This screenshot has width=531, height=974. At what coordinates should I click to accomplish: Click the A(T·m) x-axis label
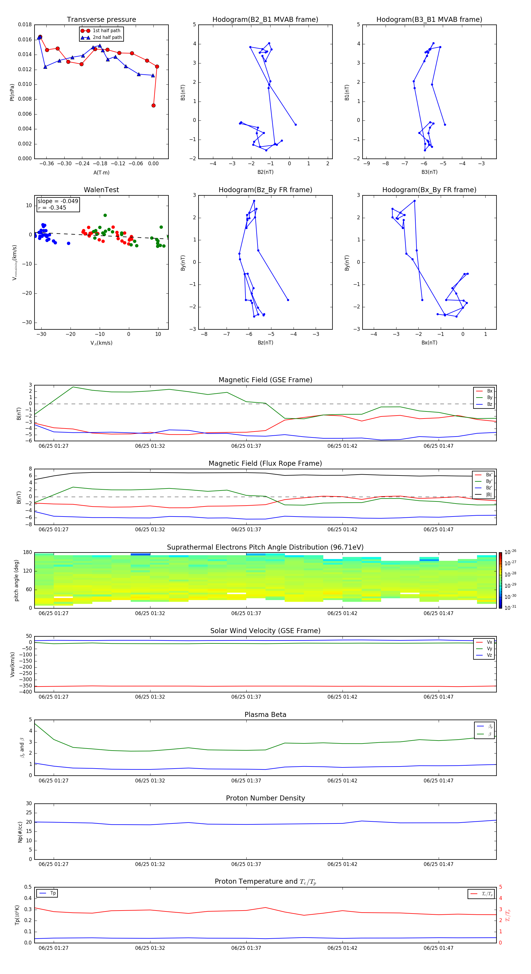pyautogui.click(x=101, y=173)
